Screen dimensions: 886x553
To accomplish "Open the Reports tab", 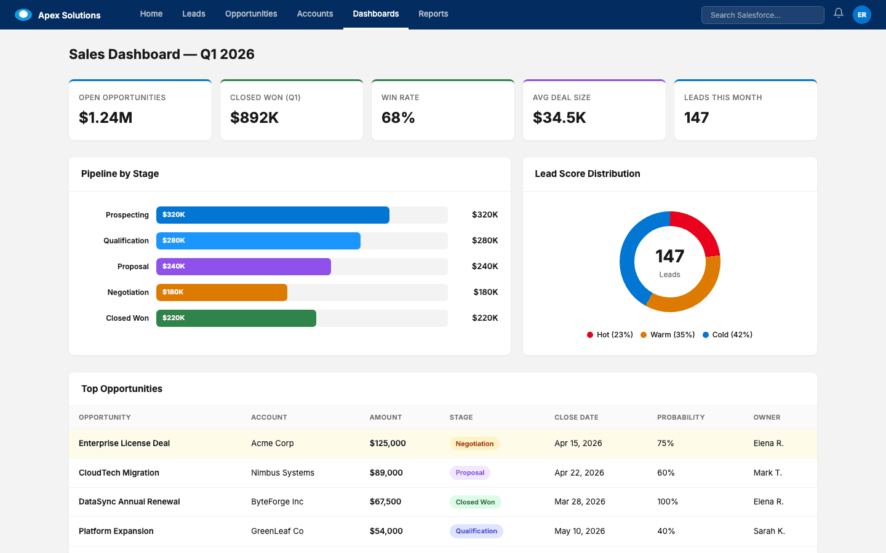I will tap(433, 14).
